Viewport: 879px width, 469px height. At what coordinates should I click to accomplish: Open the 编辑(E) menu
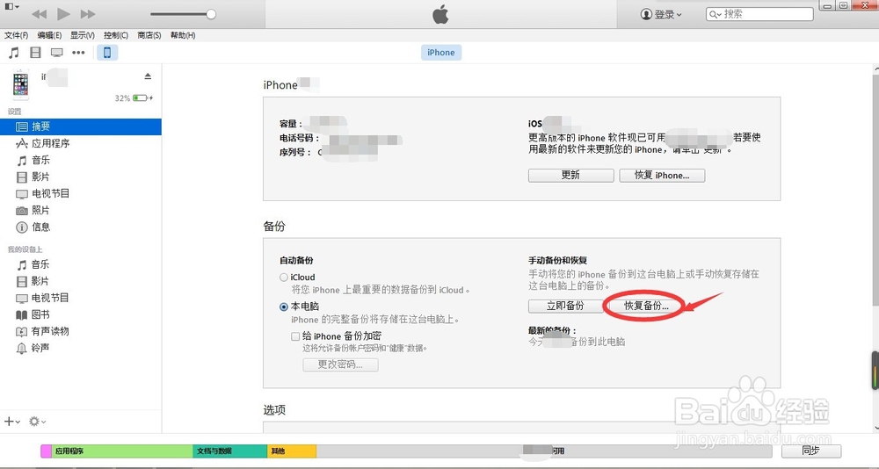click(x=49, y=35)
